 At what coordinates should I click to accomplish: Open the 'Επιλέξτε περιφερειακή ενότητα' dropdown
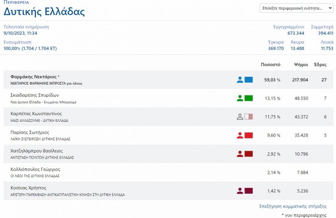coord(296,8)
